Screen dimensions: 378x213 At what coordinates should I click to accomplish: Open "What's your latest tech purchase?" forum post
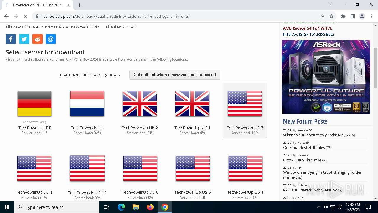coord(313,135)
